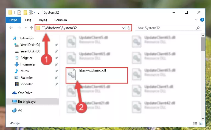Image resolution: width=211 pixels, height=130 pixels.
Task: Click the Properties checkmark icon in title bar
Action: [19, 13]
